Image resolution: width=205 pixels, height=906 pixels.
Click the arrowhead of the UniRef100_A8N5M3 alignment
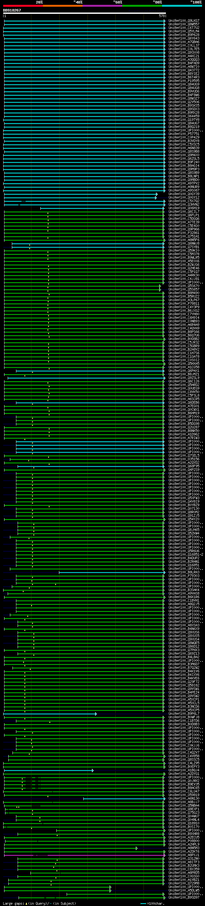tap(137, 848)
